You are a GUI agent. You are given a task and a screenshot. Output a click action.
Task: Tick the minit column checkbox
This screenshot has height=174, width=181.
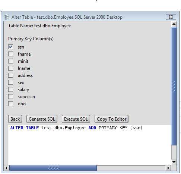pos(10,61)
